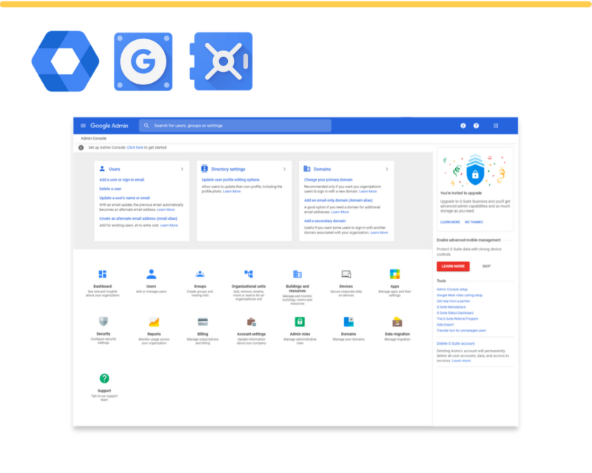Expand the Directory settings card chevron

285,170
